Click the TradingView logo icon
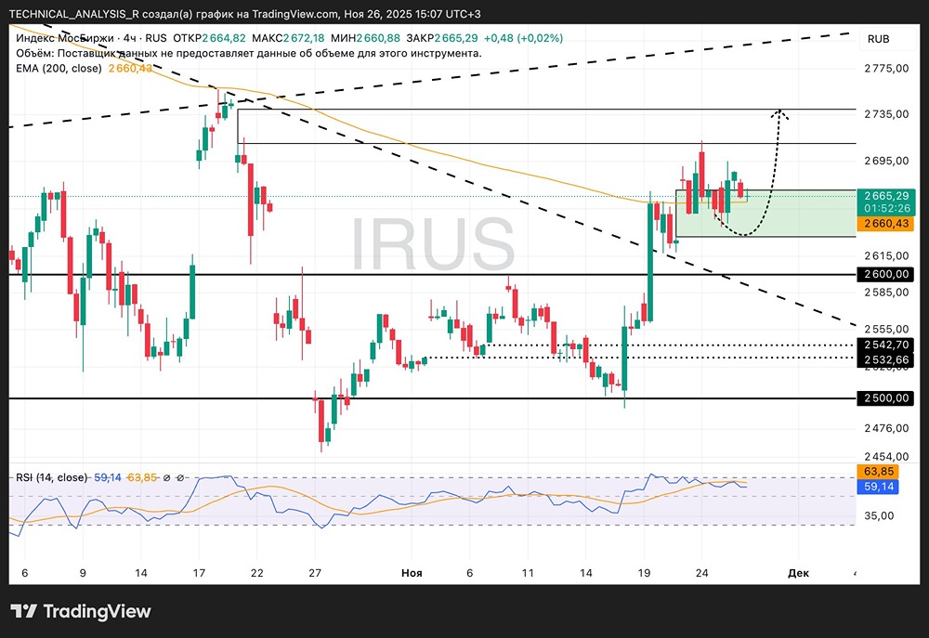Image resolution: width=929 pixels, height=638 pixels. [x=24, y=611]
